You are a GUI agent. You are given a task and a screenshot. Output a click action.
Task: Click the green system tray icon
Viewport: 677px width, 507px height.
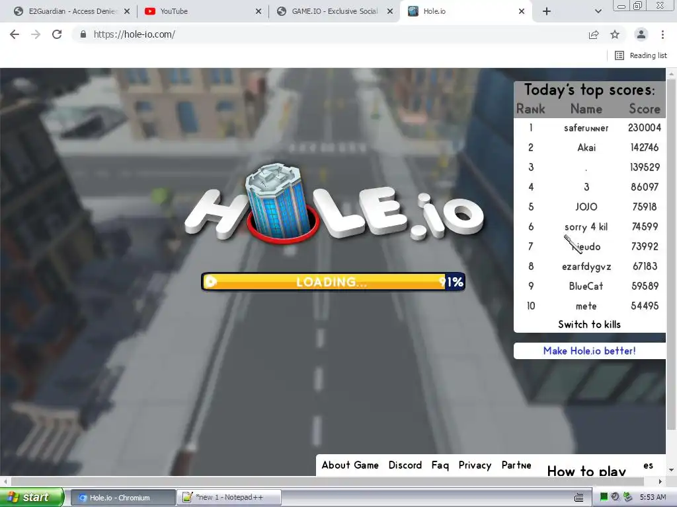[604, 497]
